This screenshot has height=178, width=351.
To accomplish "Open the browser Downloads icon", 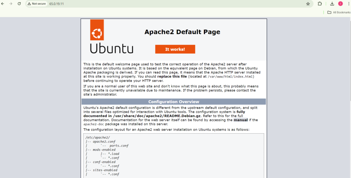I will [x=332, y=4].
